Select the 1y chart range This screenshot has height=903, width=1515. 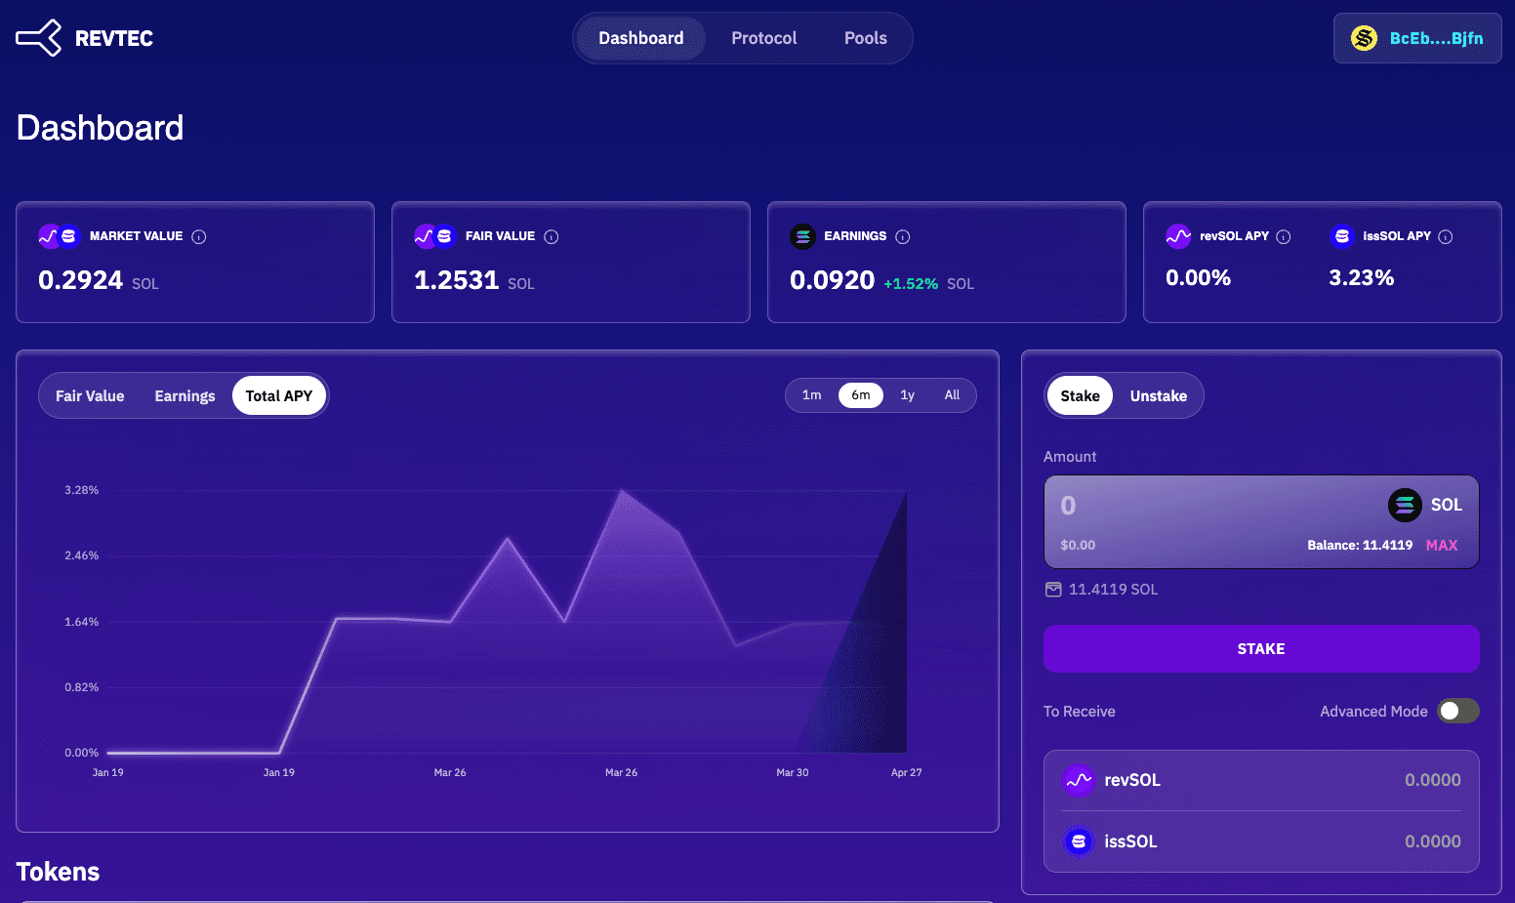[908, 395]
